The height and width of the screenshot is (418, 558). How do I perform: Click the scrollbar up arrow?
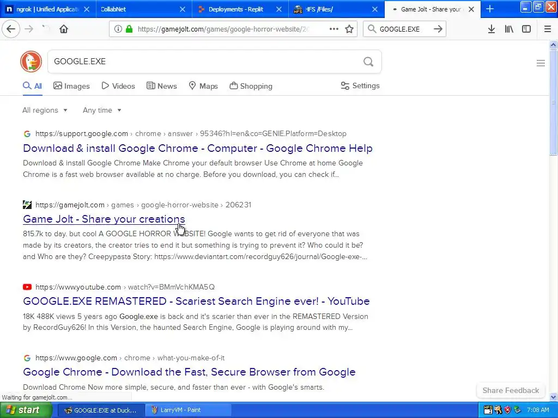[x=553, y=45]
